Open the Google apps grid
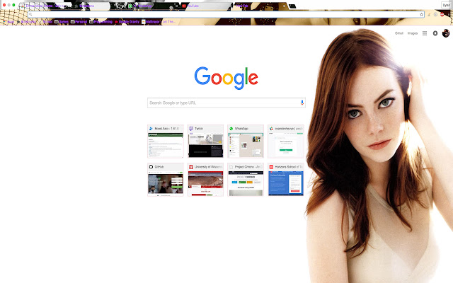The image size is (453, 283). pyautogui.click(x=425, y=33)
